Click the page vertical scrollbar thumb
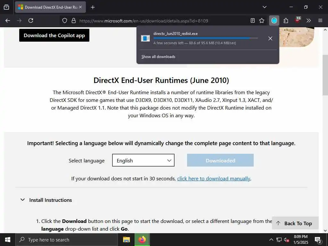328x246 pixels. click(325, 75)
